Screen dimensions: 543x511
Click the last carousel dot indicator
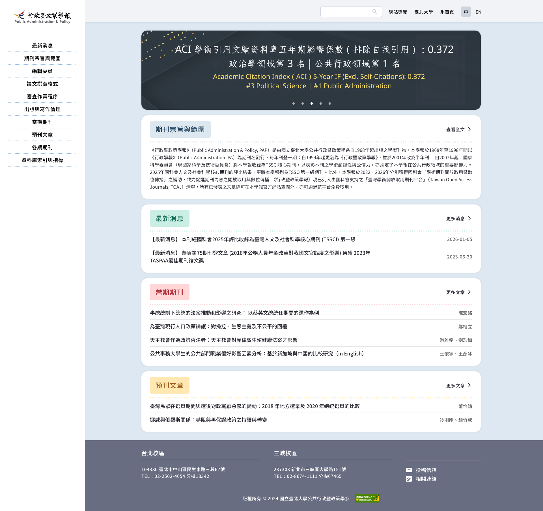[x=329, y=104]
